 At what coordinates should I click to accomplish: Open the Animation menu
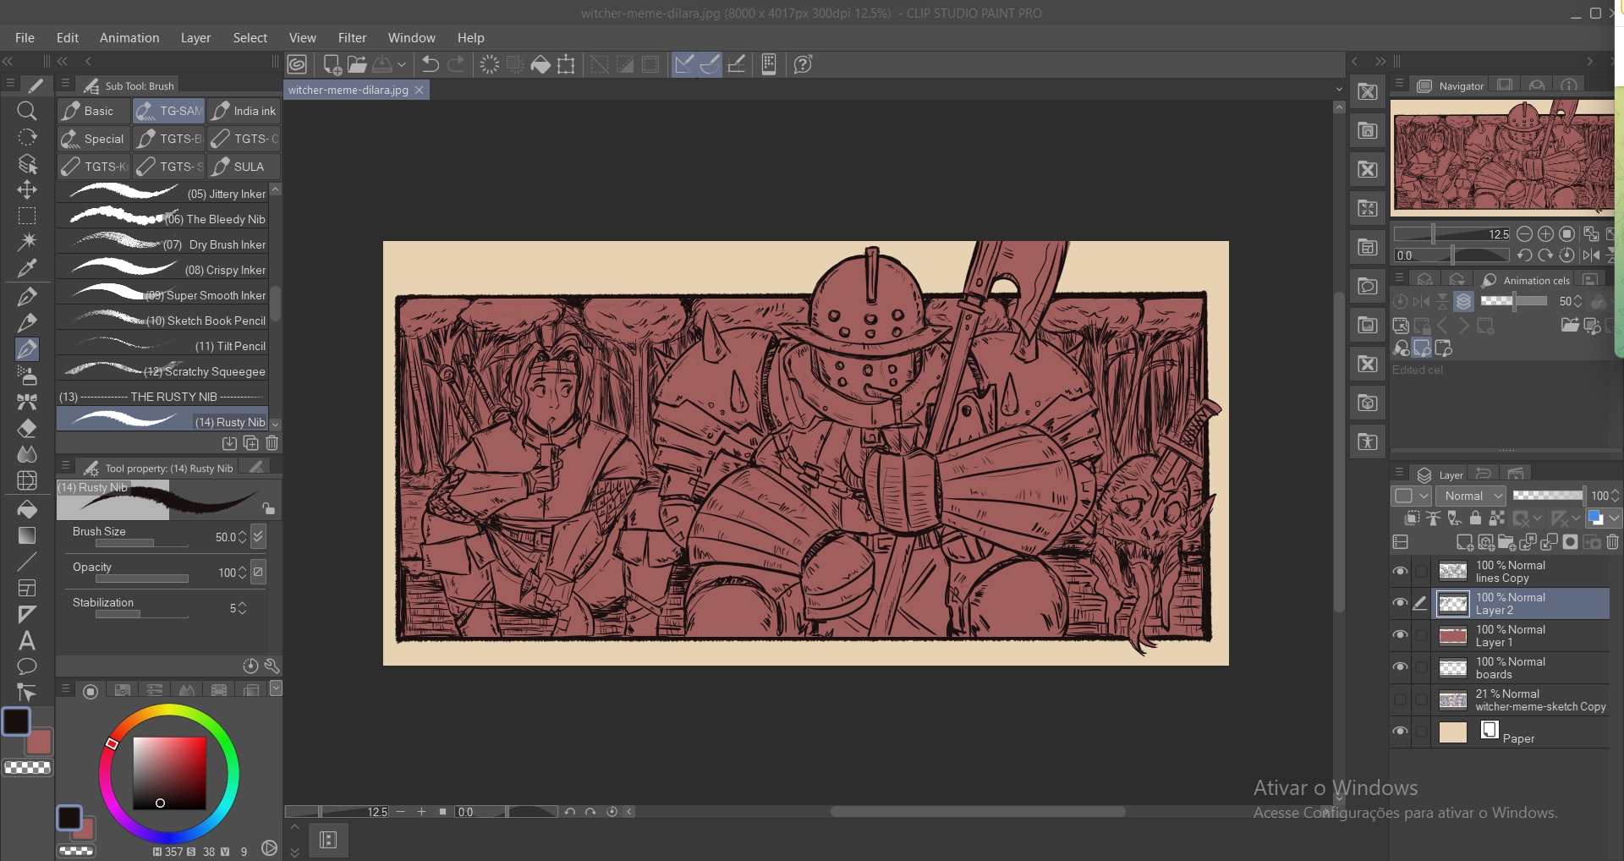point(129,38)
